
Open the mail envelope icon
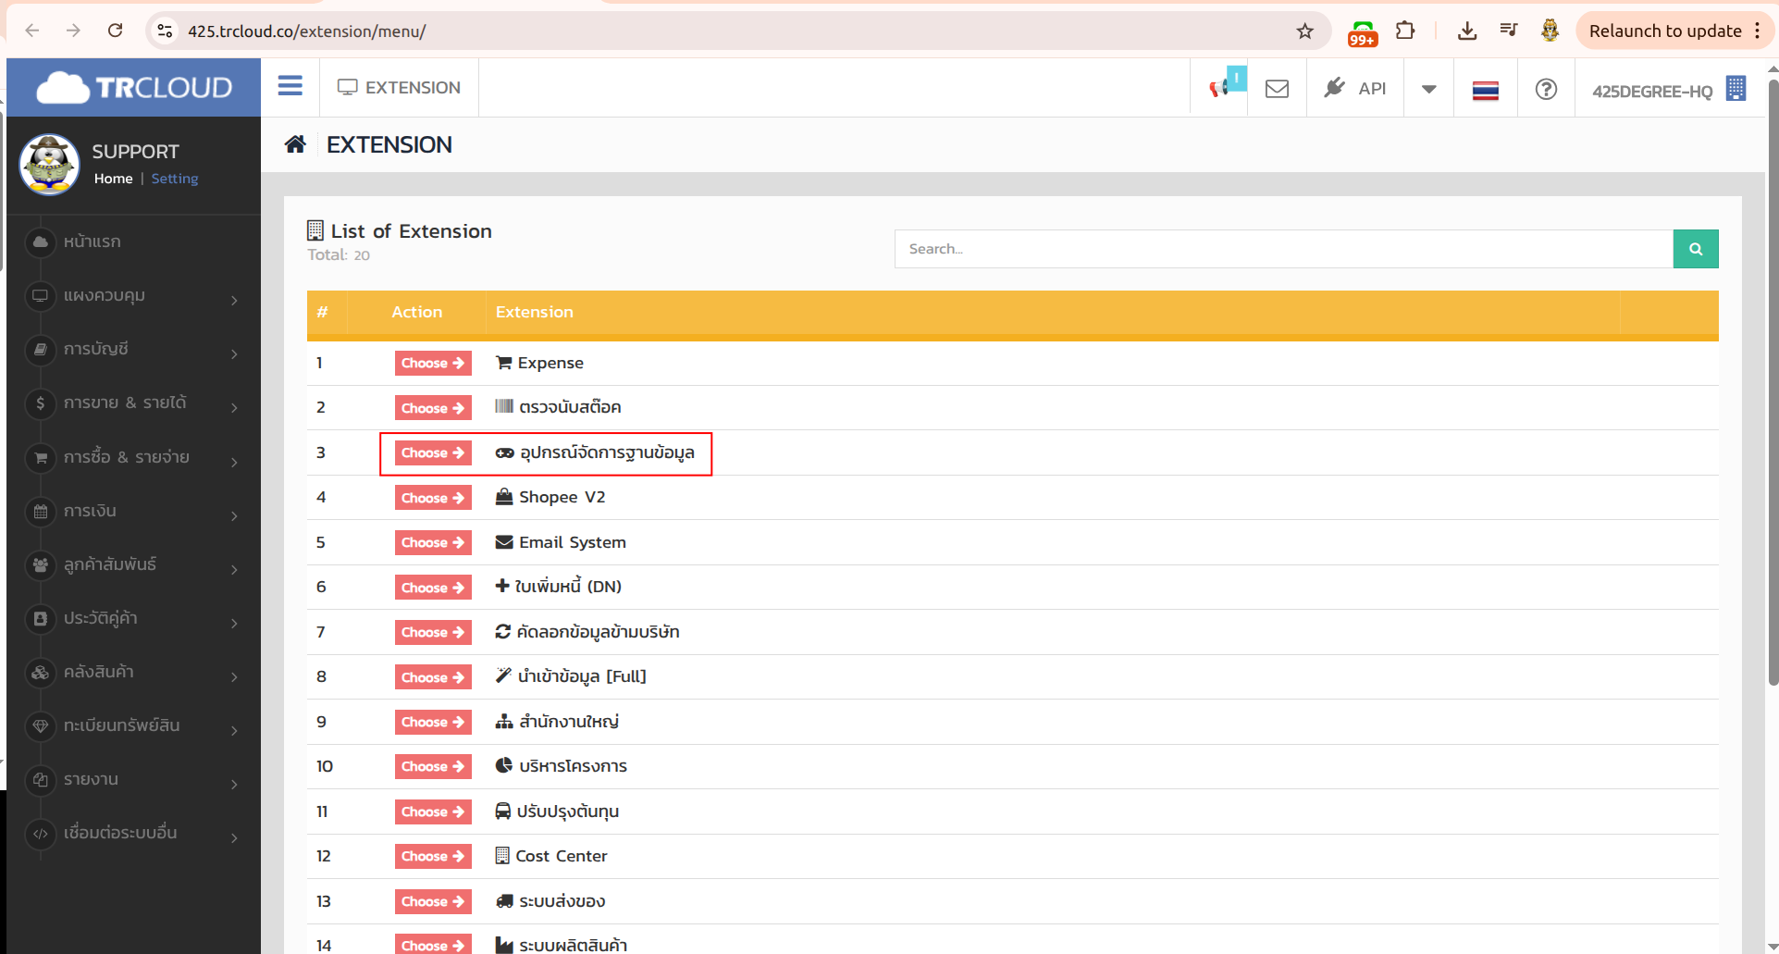(1277, 89)
